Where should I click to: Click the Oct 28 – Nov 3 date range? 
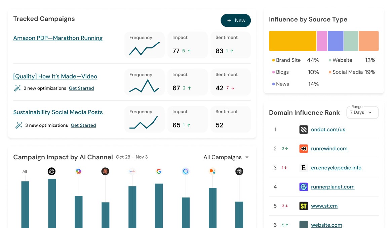(132, 157)
